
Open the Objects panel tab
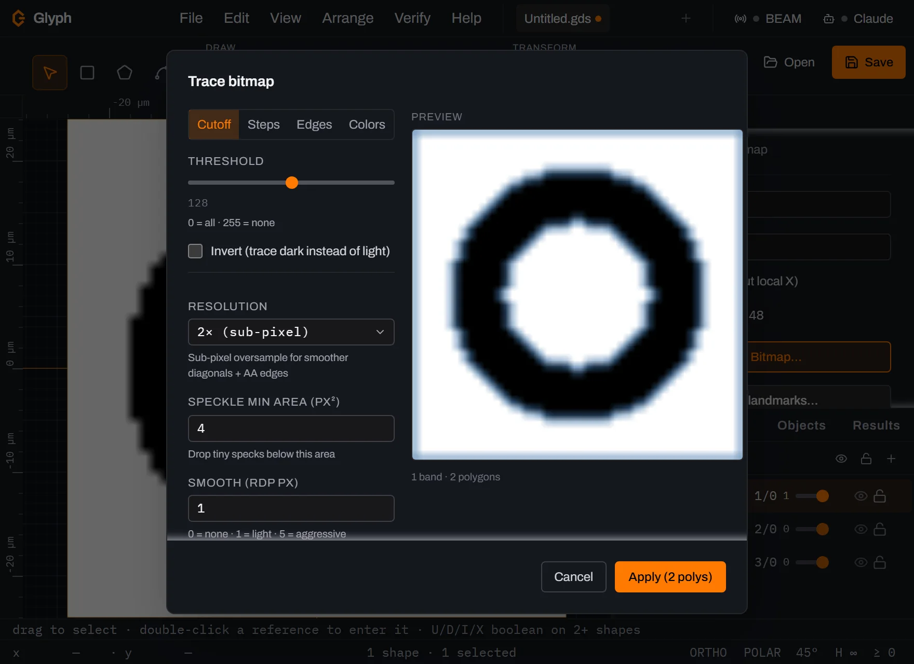click(801, 425)
